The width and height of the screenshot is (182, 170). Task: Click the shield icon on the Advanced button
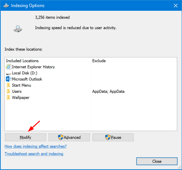click(61, 137)
